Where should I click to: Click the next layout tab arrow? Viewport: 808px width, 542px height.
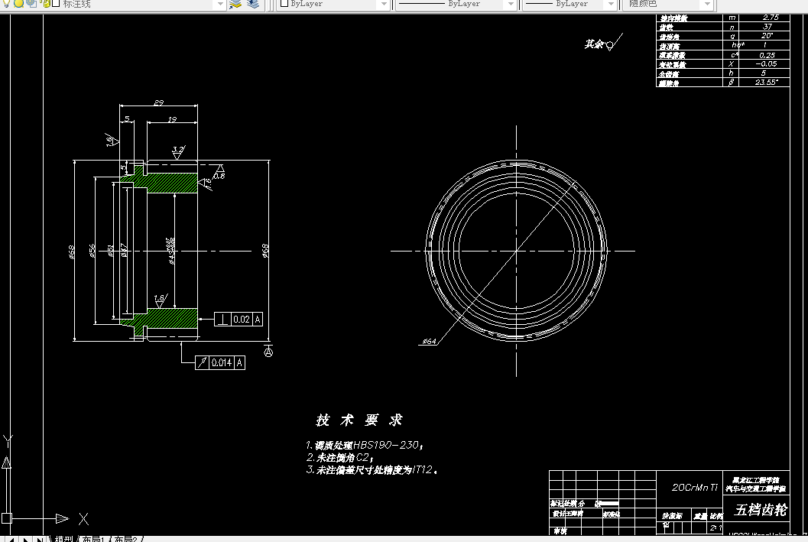[x=26, y=540]
